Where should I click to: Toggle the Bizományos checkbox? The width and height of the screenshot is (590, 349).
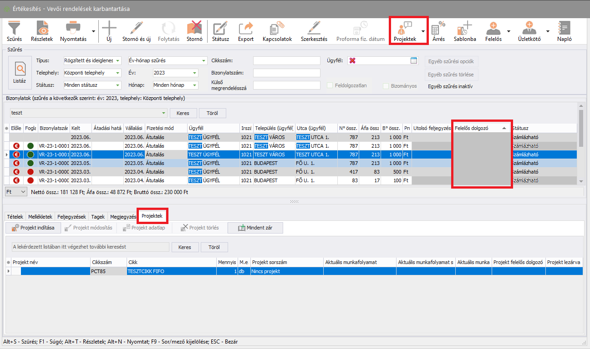[386, 86]
